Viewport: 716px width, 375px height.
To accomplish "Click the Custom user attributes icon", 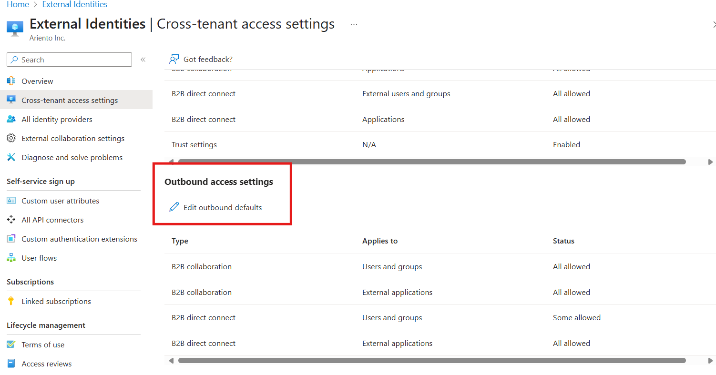I will tap(11, 201).
